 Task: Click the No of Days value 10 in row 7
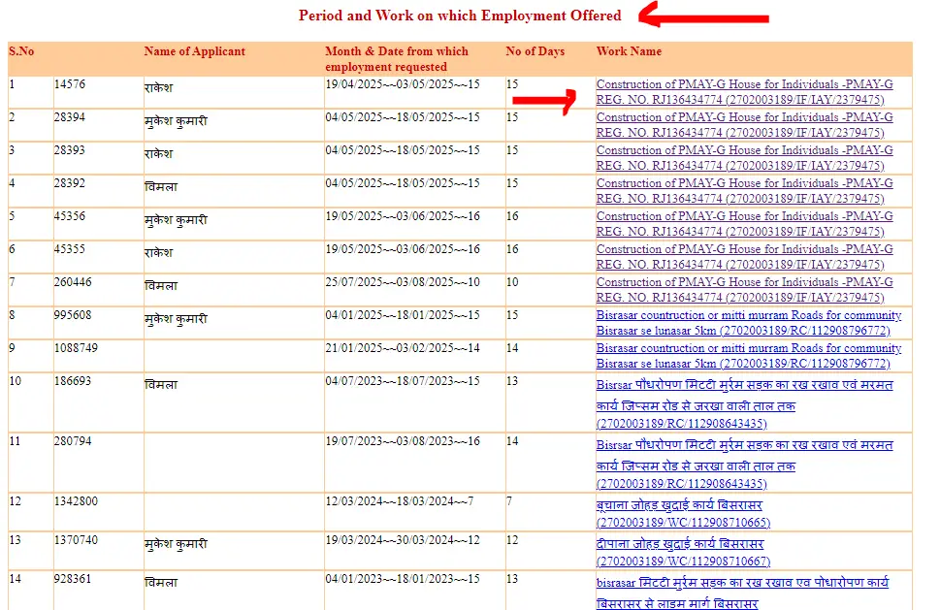pyautogui.click(x=512, y=282)
